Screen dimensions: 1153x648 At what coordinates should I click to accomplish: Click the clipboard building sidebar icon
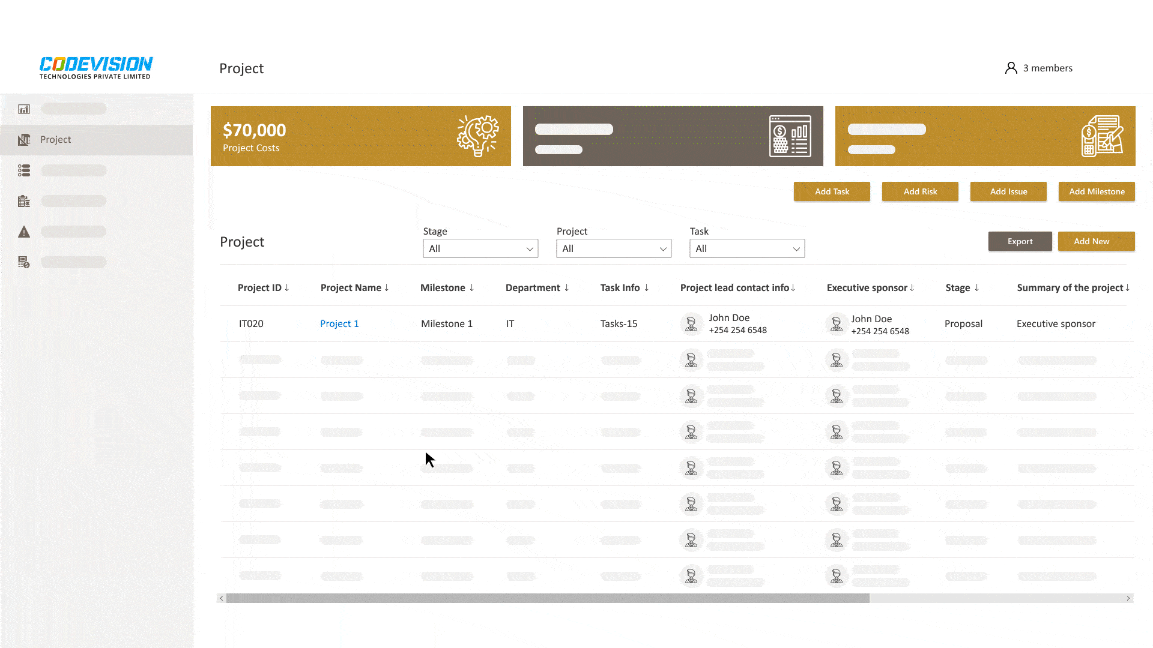point(24,201)
